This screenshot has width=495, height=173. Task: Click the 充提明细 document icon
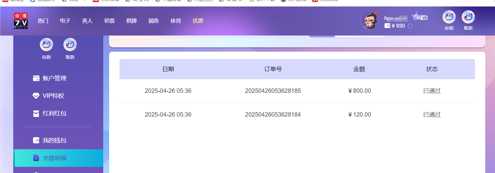(x=36, y=158)
